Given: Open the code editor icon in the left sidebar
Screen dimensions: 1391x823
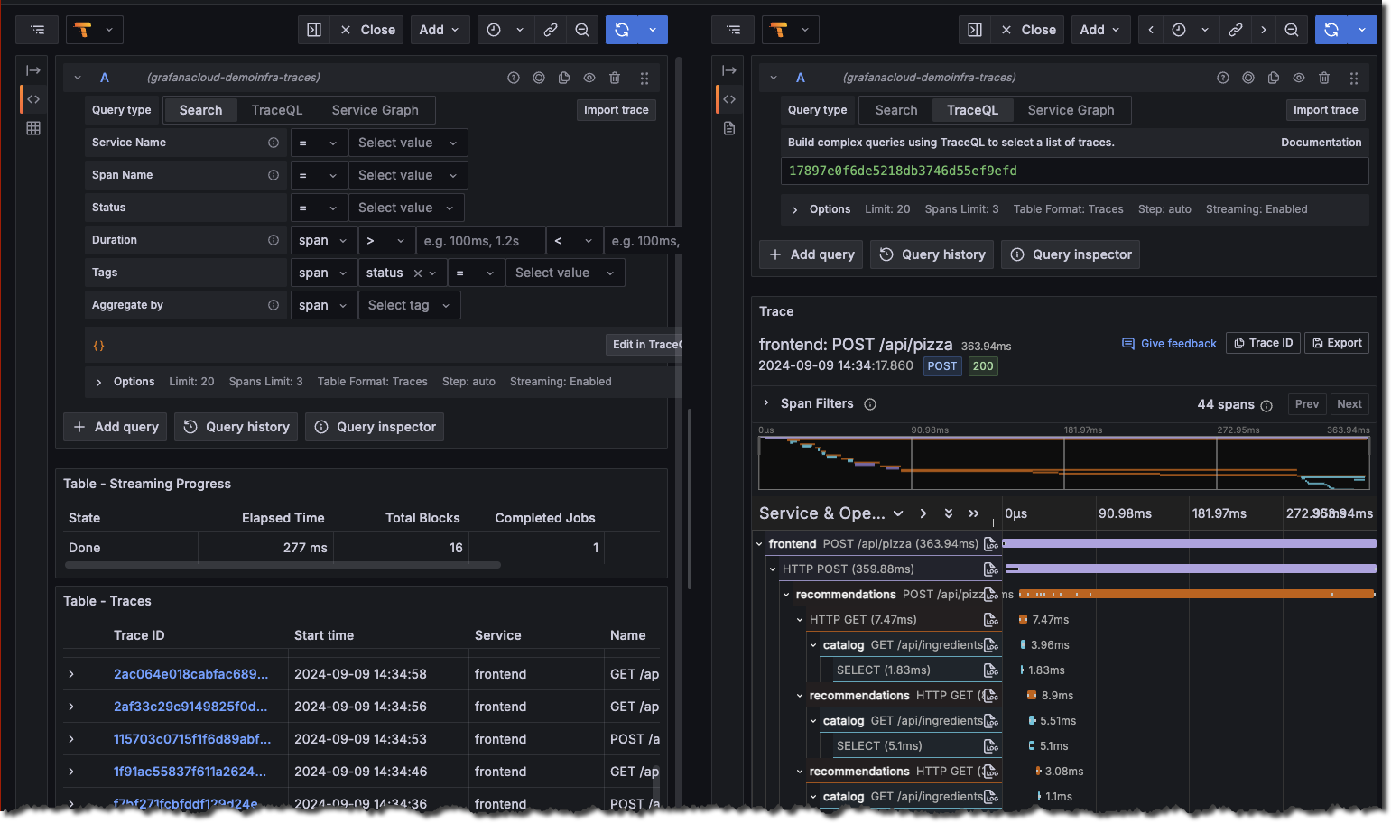Looking at the screenshot, I should [x=32, y=98].
